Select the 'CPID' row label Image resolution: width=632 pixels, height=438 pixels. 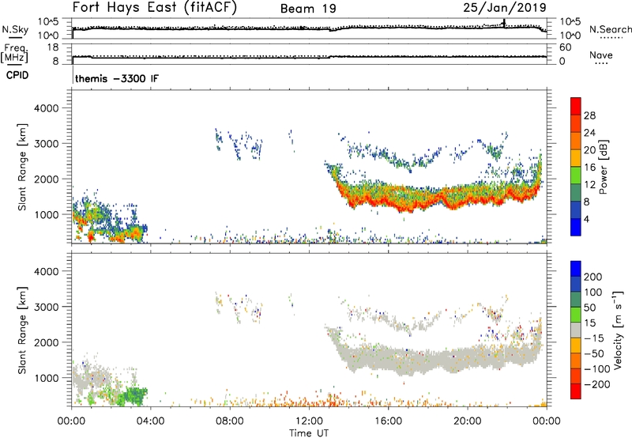pos(17,75)
